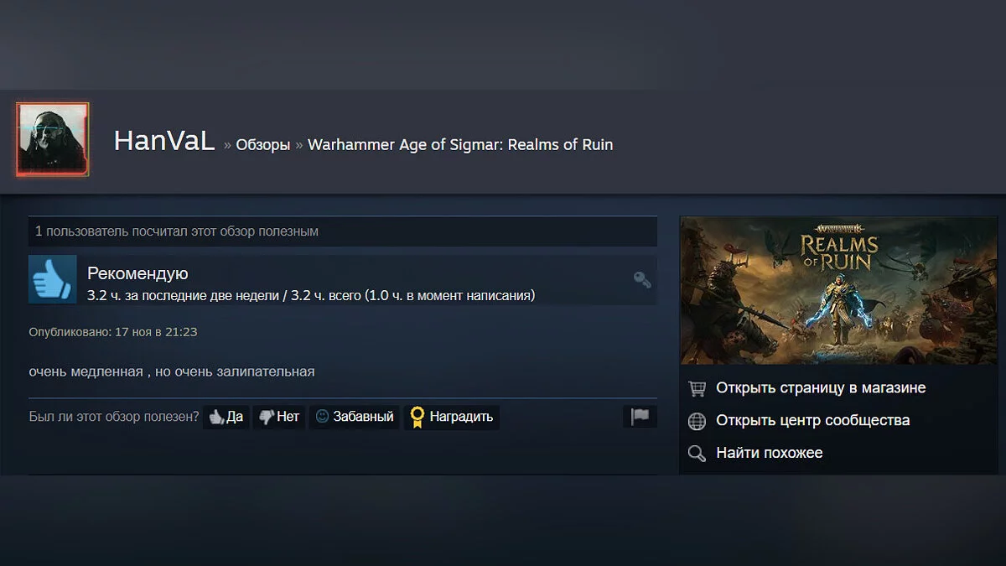Click the date 'Опубликовано: 17 ноя в 21:23'

click(113, 332)
